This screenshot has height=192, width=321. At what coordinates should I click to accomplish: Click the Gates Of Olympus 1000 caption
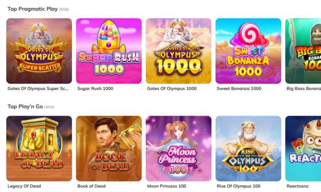[172, 89]
